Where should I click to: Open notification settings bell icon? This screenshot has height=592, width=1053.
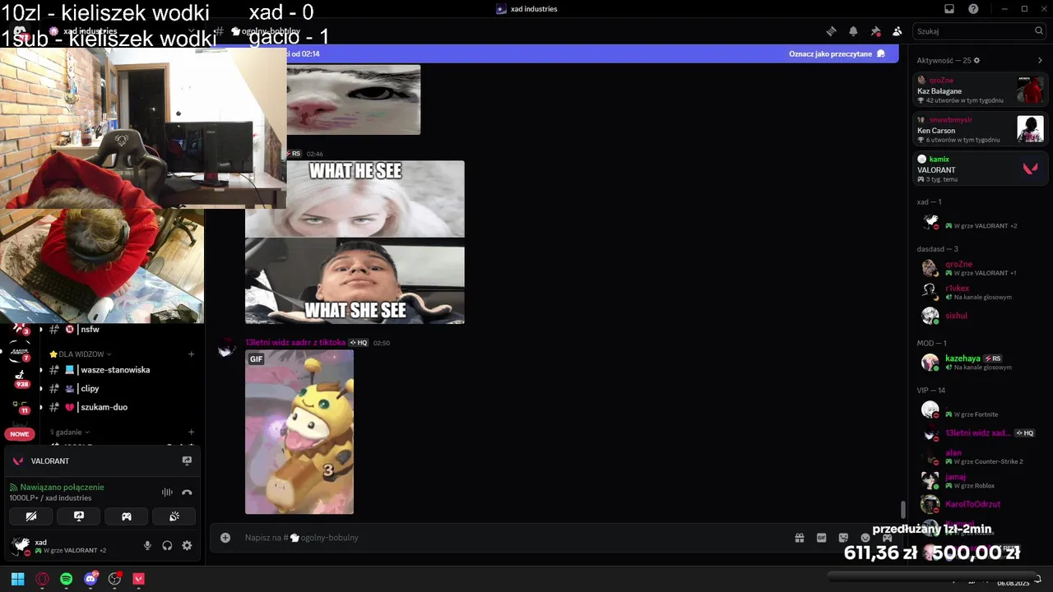tap(853, 31)
